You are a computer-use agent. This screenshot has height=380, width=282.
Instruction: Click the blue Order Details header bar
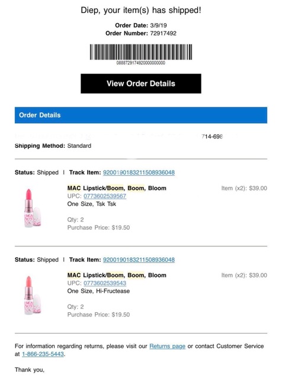141,115
